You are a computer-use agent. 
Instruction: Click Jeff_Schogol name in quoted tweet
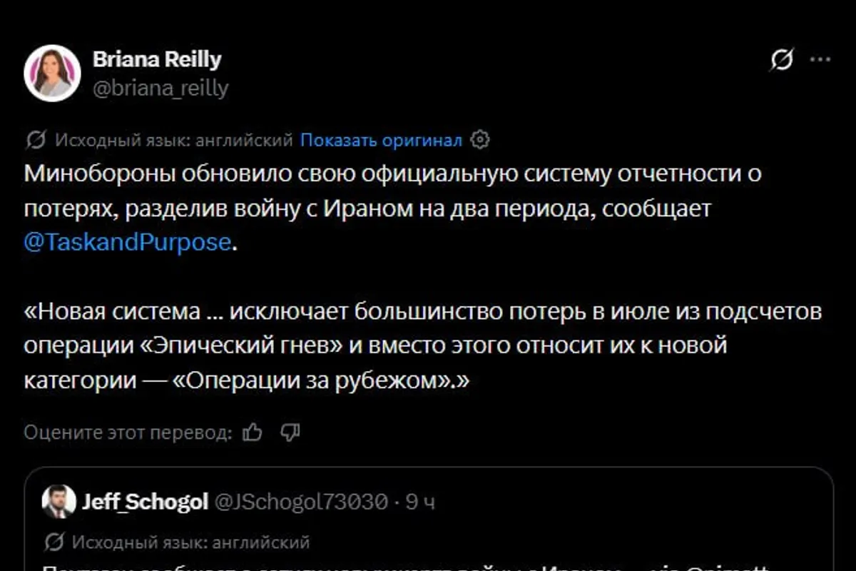145,502
